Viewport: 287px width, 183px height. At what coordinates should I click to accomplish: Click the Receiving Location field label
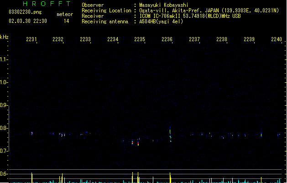pos(106,11)
